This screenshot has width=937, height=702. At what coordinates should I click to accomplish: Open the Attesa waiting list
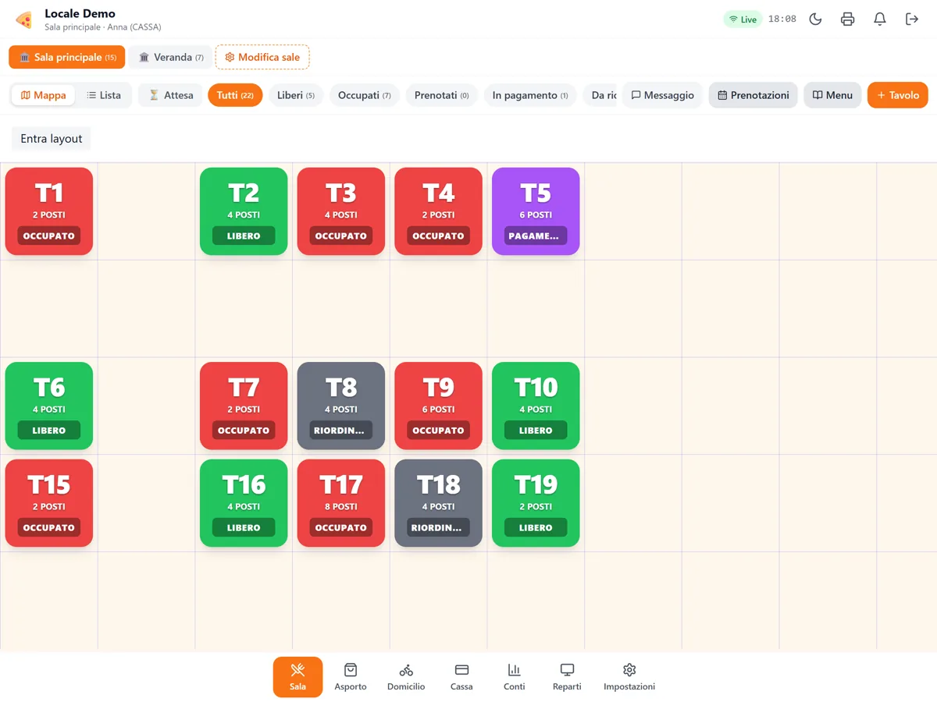pos(170,95)
